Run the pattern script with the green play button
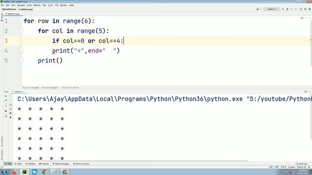 [283, 9]
